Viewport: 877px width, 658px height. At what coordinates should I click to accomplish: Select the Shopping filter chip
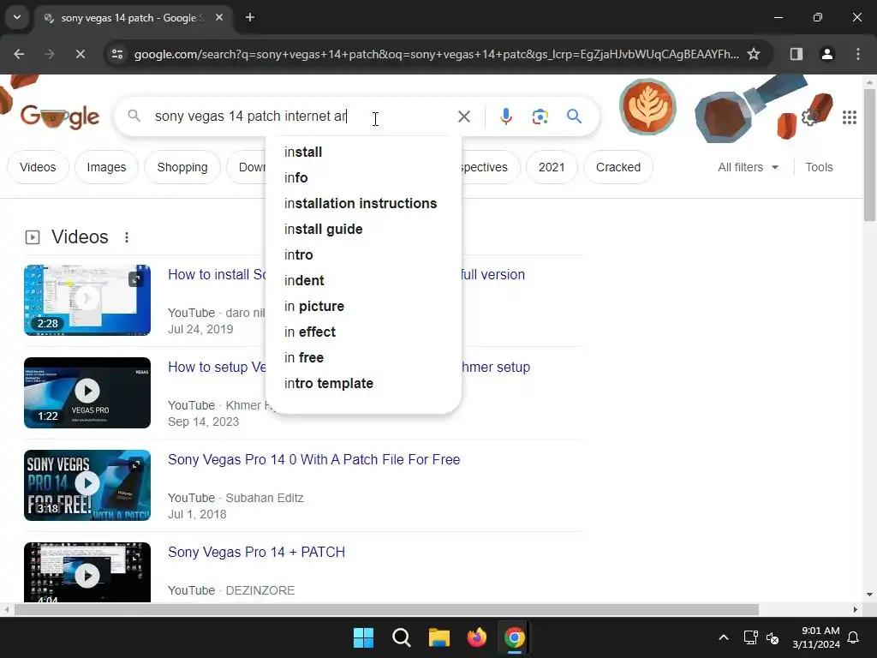(x=182, y=167)
